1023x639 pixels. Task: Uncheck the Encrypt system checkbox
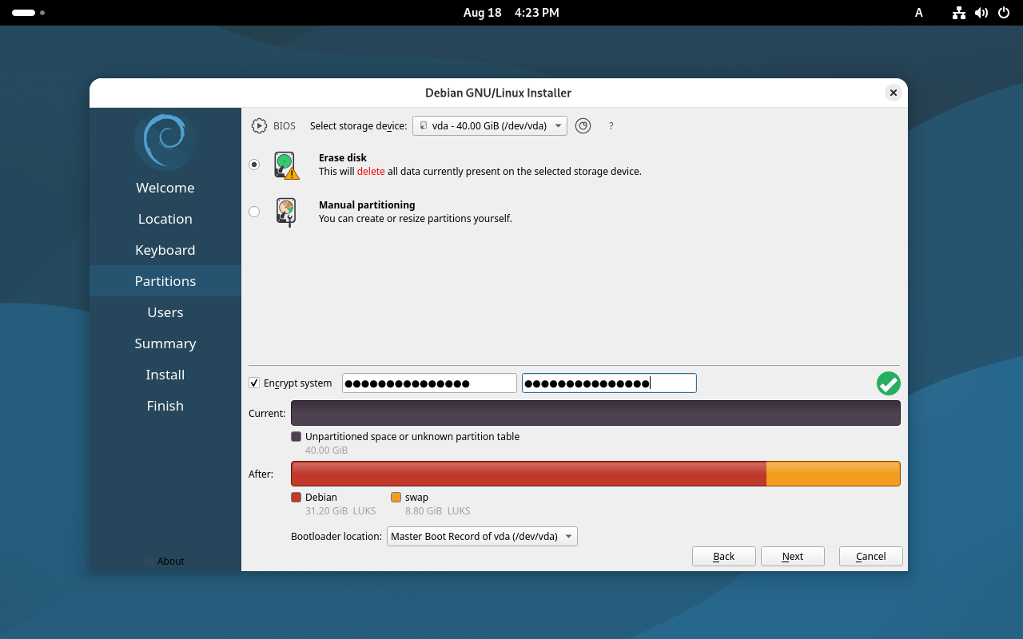click(254, 383)
